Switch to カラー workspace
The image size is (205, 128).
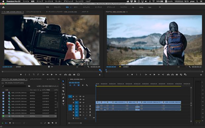[x=76, y=7]
